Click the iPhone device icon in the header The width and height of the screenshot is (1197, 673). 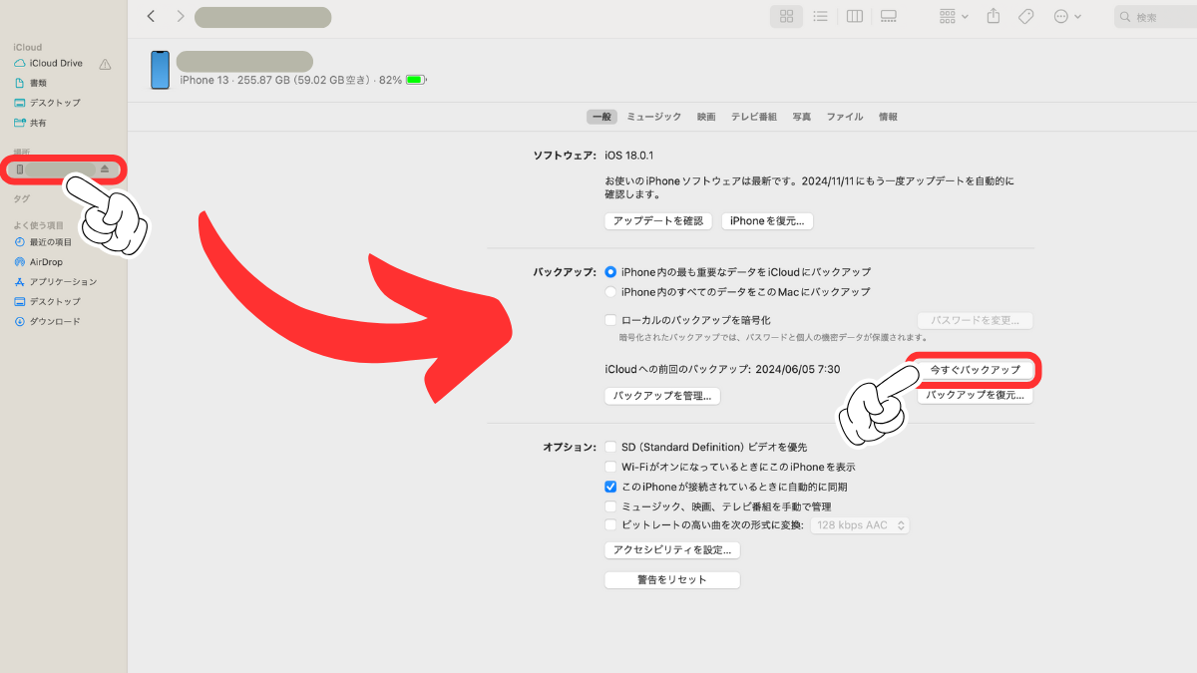click(x=160, y=70)
